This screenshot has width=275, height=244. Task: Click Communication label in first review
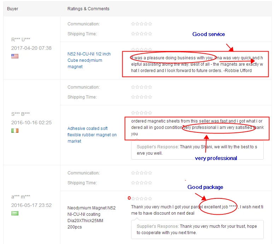pyautogui.click(x=83, y=24)
